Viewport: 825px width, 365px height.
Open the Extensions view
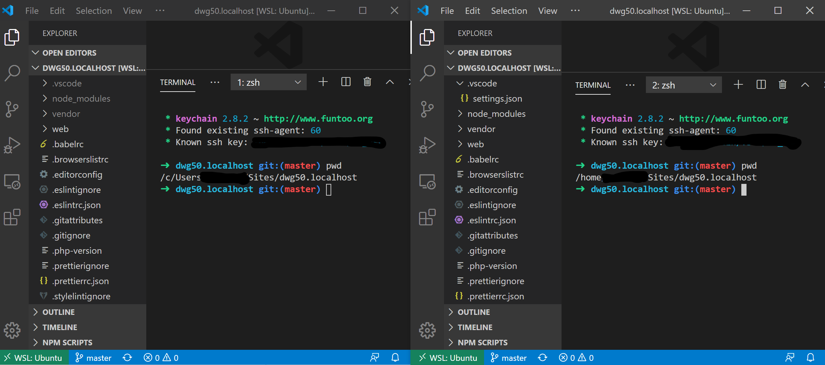[12, 217]
